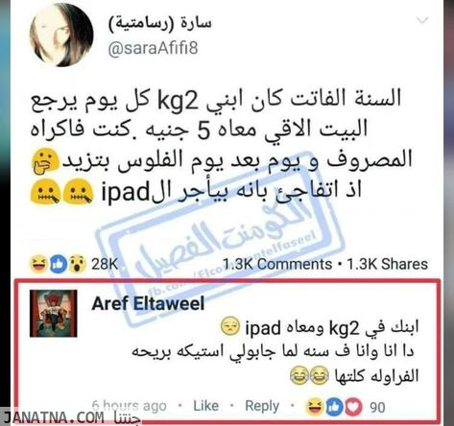This screenshot has width=454, height=426.
Task: Click the laughing reaction icon on the post
Action: (38, 264)
